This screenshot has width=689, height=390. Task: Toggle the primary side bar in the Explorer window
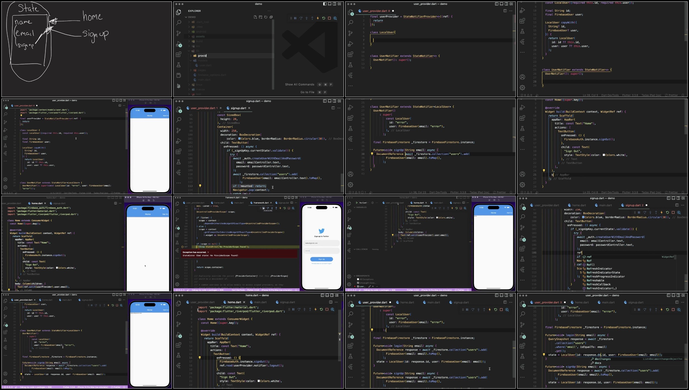click(x=325, y=4)
